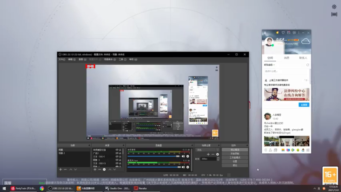Screen dimensions: 341x192
Task: Mute the 台式音响 speaker icon
Action: [x=183, y=156]
